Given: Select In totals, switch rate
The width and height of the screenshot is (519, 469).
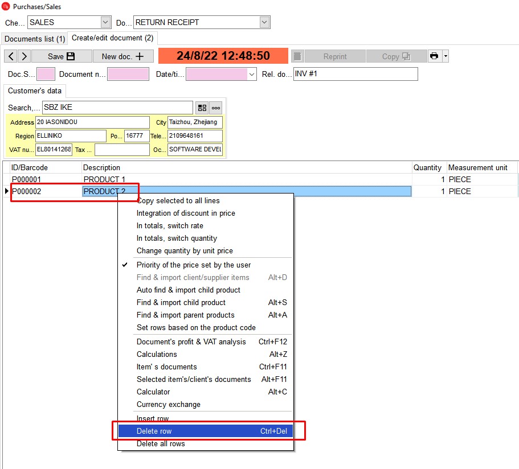Looking at the screenshot, I should [x=206, y=226].
